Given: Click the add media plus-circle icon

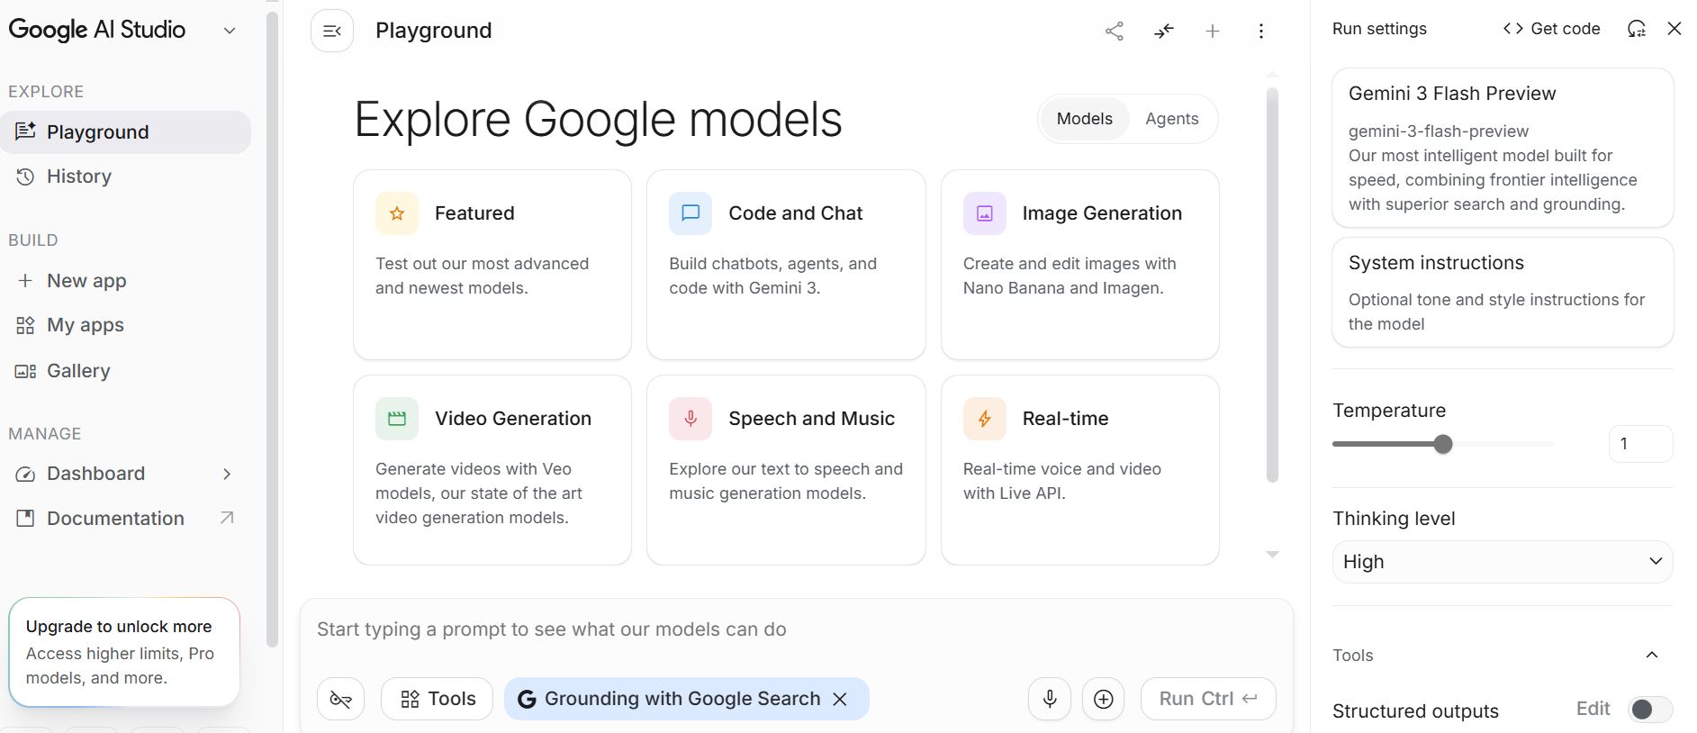Looking at the screenshot, I should (x=1104, y=699).
